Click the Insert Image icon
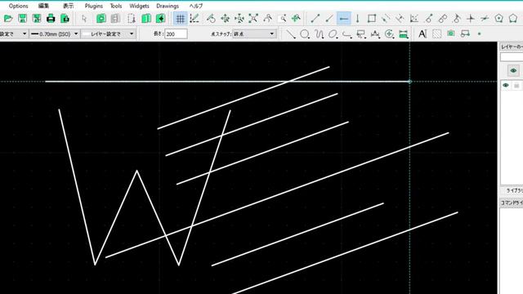The height and width of the screenshot is (294, 523). click(450, 34)
